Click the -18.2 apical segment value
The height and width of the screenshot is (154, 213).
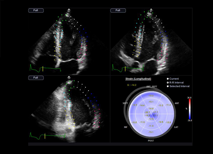[147, 115]
